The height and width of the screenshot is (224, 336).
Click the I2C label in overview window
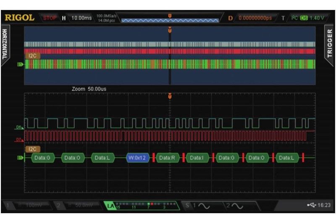(x=32, y=55)
